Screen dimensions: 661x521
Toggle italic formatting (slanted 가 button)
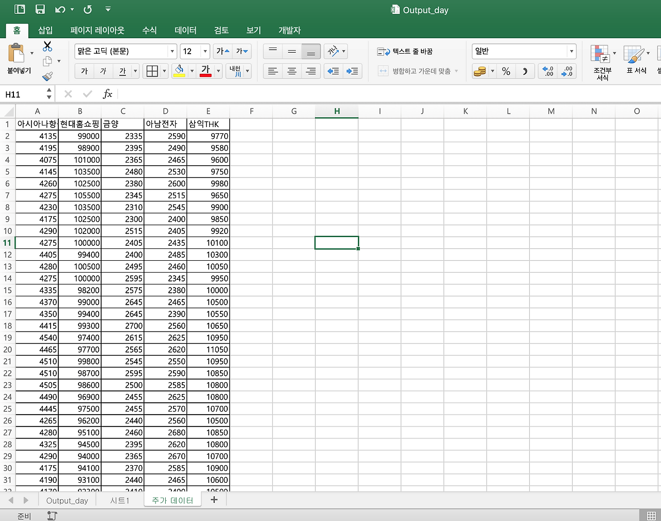(x=103, y=71)
